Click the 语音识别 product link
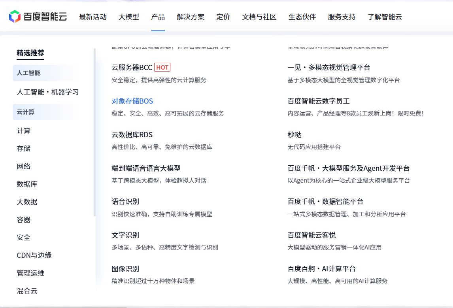Viewport: 453px width, 308px height. coord(125,201)
